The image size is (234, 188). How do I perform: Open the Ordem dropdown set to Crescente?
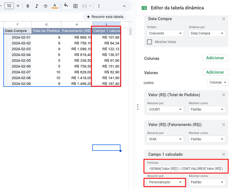[165, 33]
